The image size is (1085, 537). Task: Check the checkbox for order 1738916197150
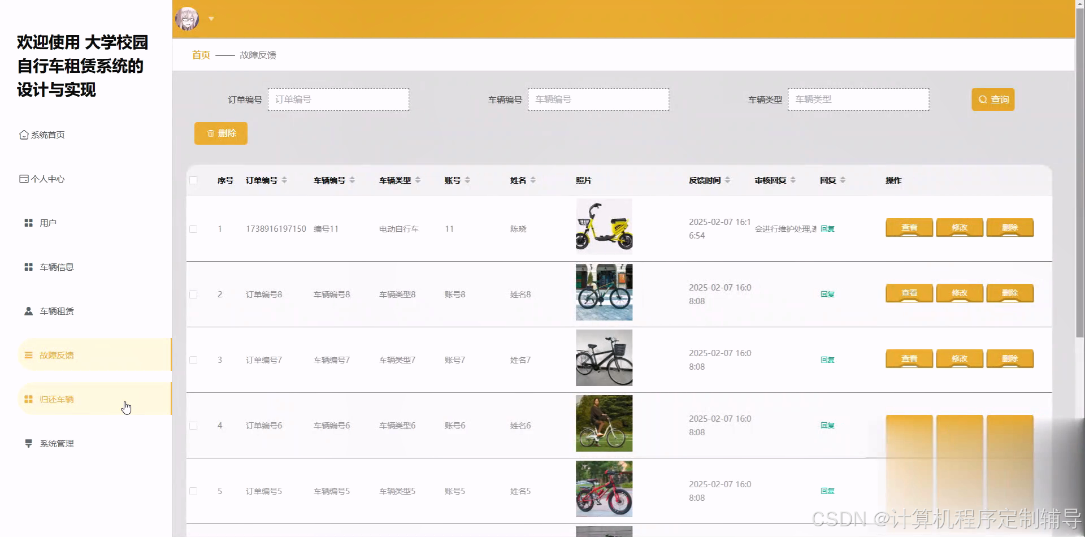click(194, 229)
